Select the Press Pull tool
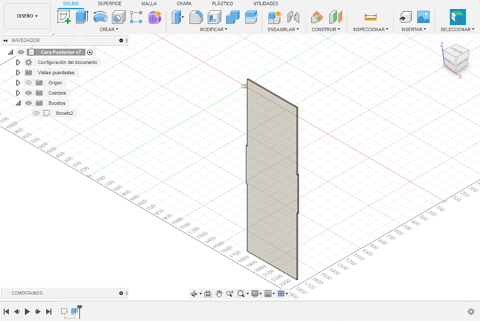 pos(177,17)
